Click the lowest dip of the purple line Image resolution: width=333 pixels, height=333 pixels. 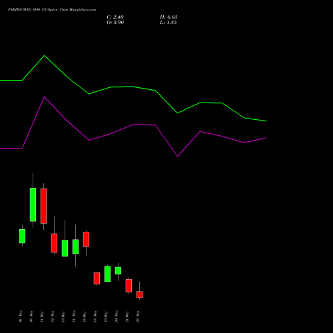click(178, 156)
